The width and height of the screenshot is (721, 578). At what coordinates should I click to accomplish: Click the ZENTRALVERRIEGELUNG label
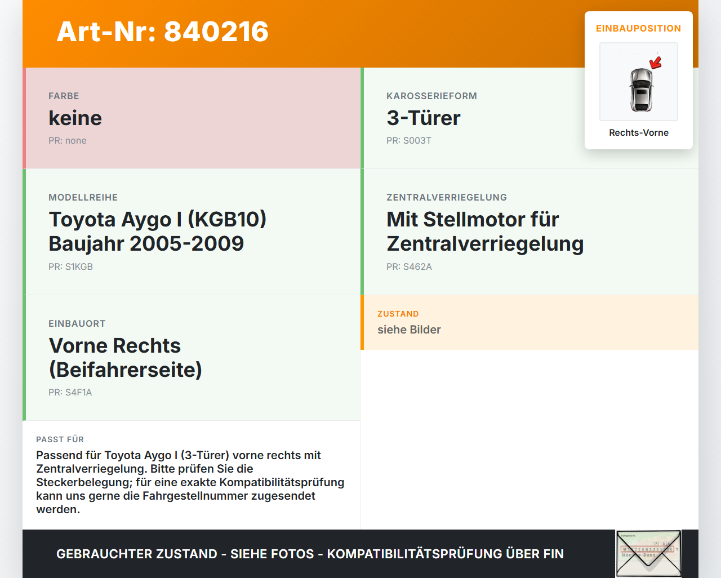coord(447,197)
